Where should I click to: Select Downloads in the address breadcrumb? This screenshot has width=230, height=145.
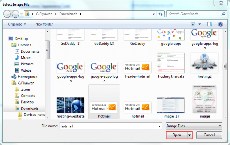pos(68,14)
